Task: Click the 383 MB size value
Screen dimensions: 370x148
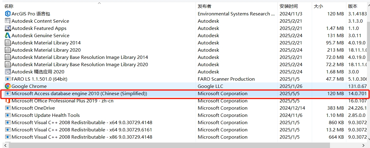Action: pos(335,108)
